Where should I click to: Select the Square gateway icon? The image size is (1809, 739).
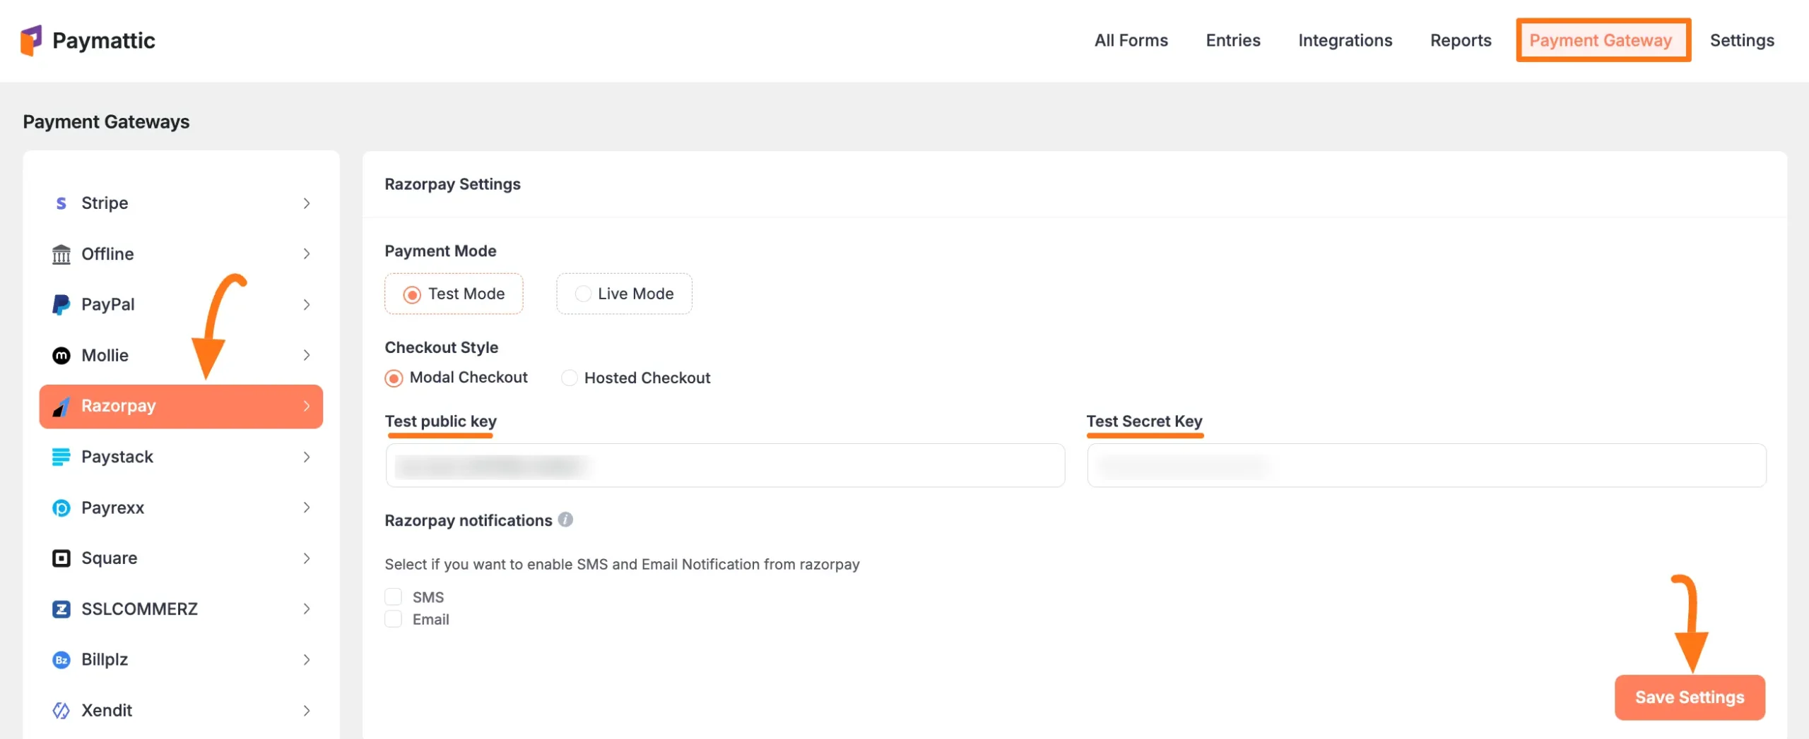61,558
